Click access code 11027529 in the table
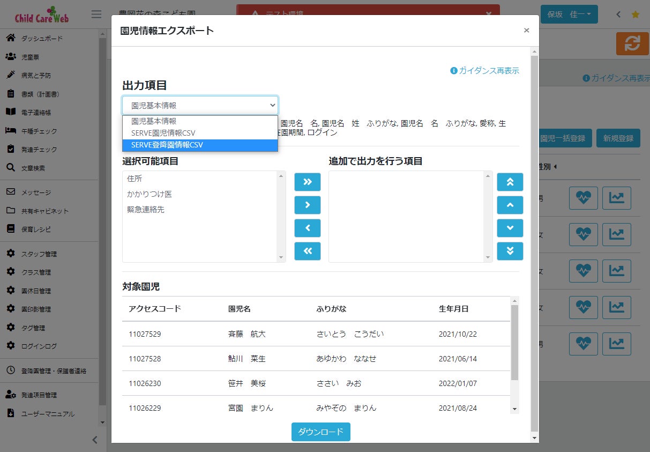 pos(145,334)
